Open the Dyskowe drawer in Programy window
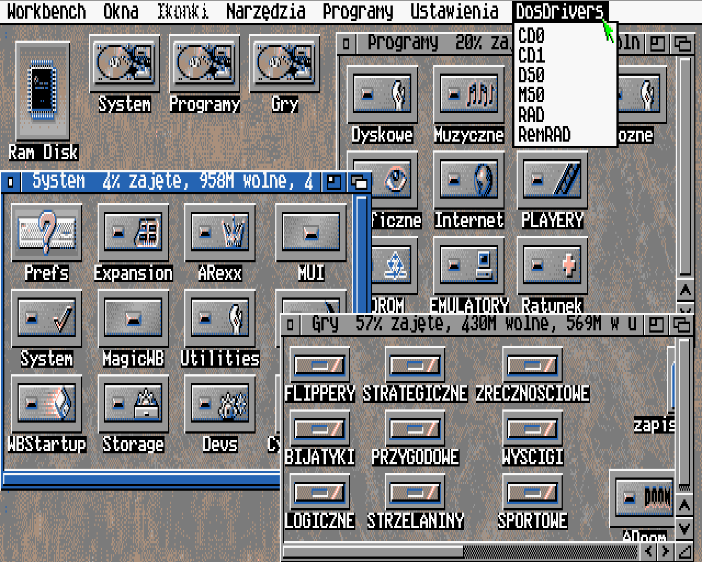The image size is (702, 562). (x=382, y=94)
